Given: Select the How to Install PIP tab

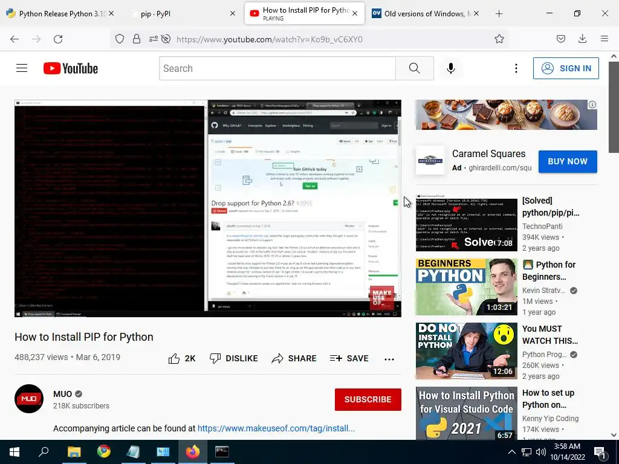Looking at the screenshot, I should [x=305, y=14].
